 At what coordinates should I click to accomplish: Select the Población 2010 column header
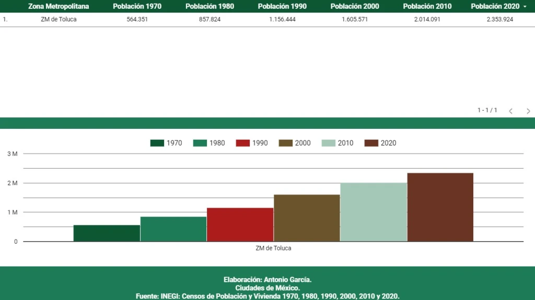(427, 6)
